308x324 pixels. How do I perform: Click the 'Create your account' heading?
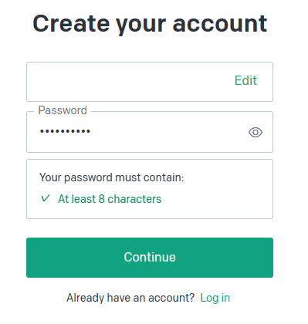coord(150,24)
